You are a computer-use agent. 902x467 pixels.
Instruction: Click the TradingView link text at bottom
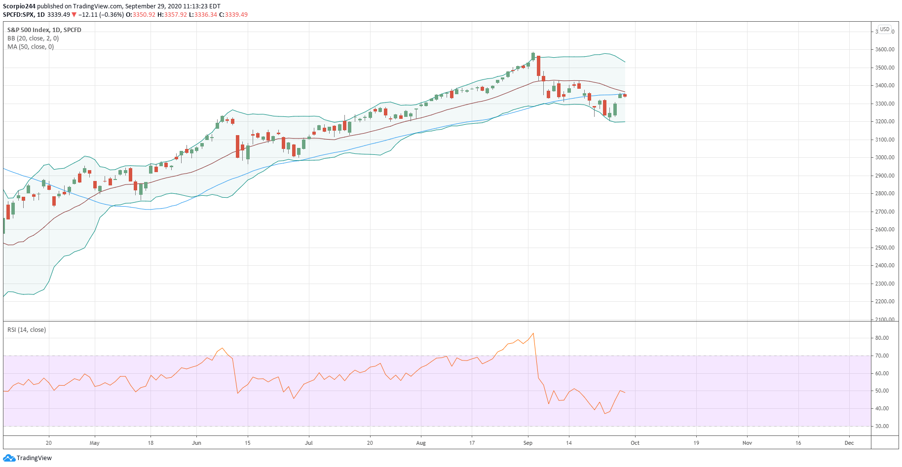pos(34,458)
